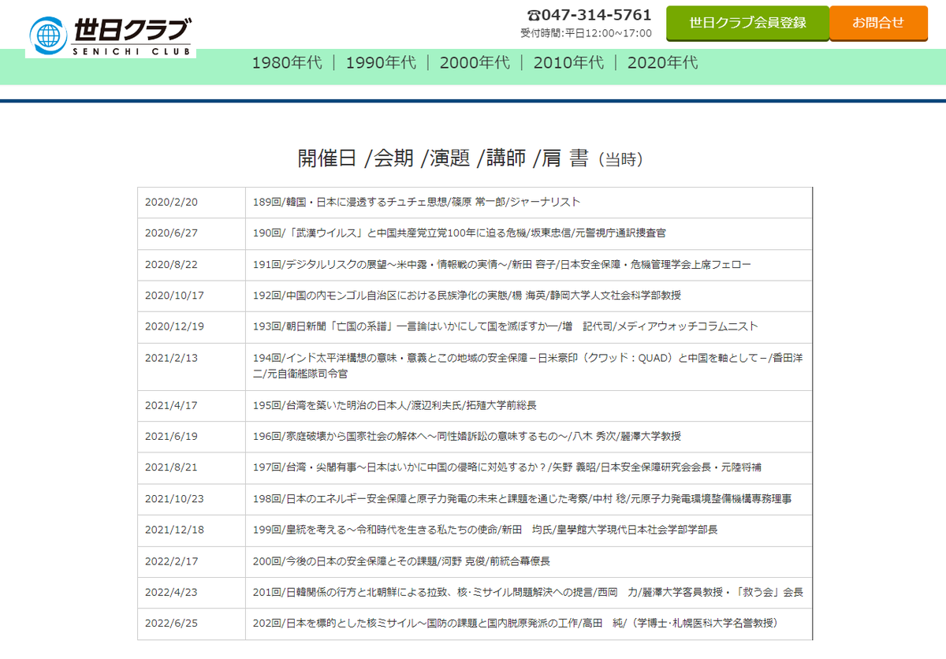Screen dimensions: 946x659
Task: Jump to the 1980年代 section
Action: click(x=287, y=63)
